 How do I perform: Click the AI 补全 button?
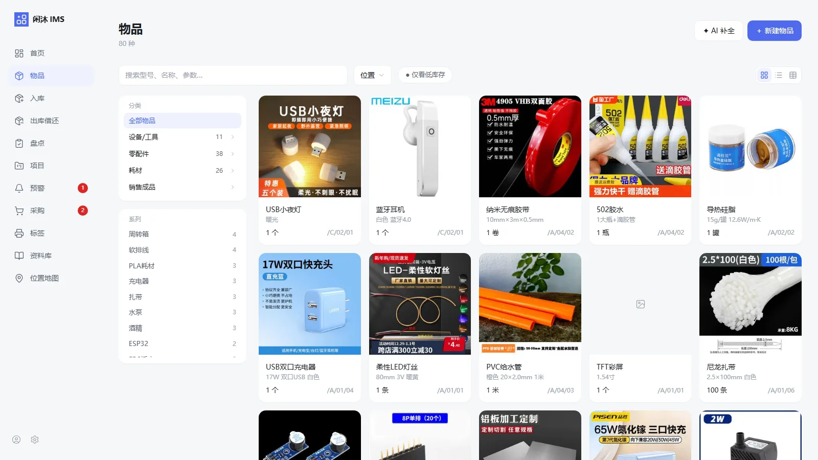[719, 31]
